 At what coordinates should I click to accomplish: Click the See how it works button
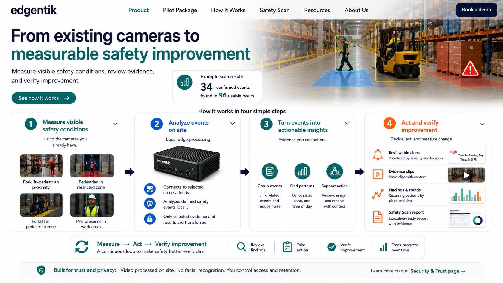(x=44, y=98)
